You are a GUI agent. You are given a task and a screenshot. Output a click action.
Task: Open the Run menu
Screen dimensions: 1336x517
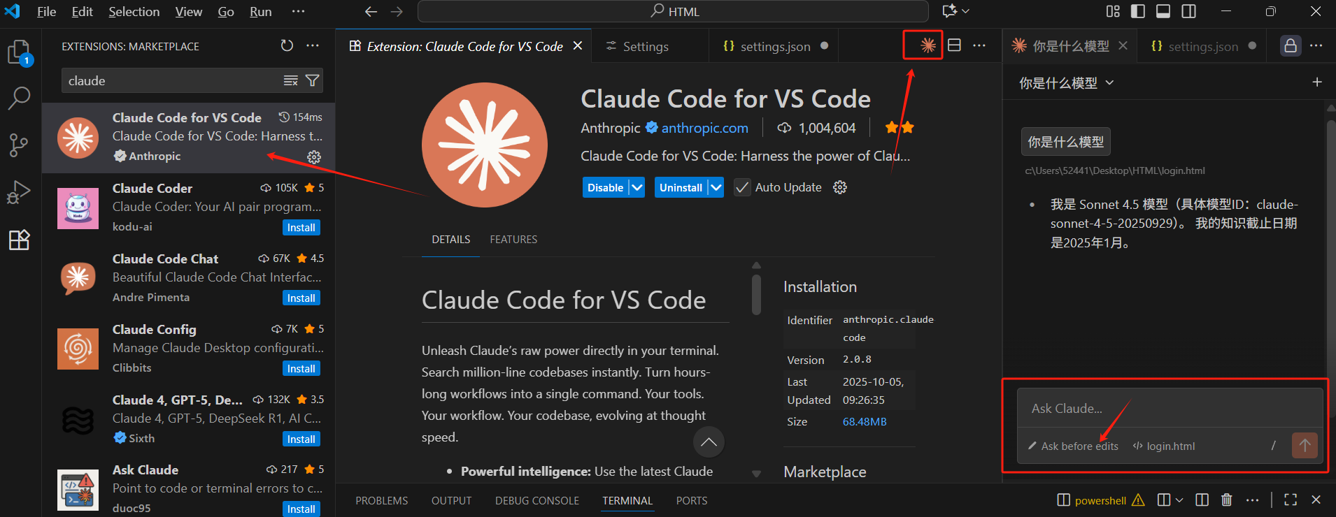pyautogui.click(x=261, y=12)
